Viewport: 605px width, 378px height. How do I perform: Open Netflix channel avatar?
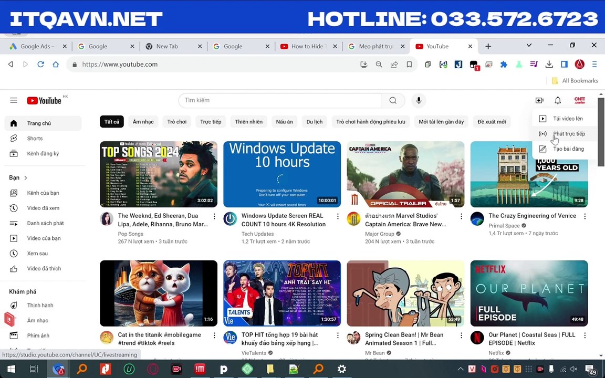477,338
